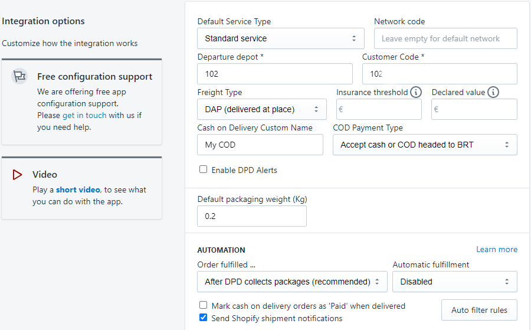Screen dimensions: 531x330
Task: Click the Auto filter rules button
Action: 479,310
